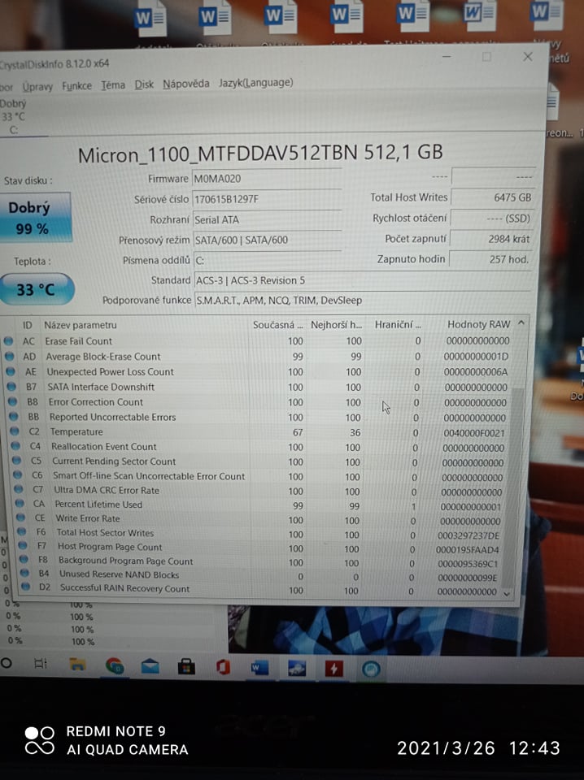The image size is (584, 780).
Task: Open the Nápověda menu
Action: tap(185, 84)
